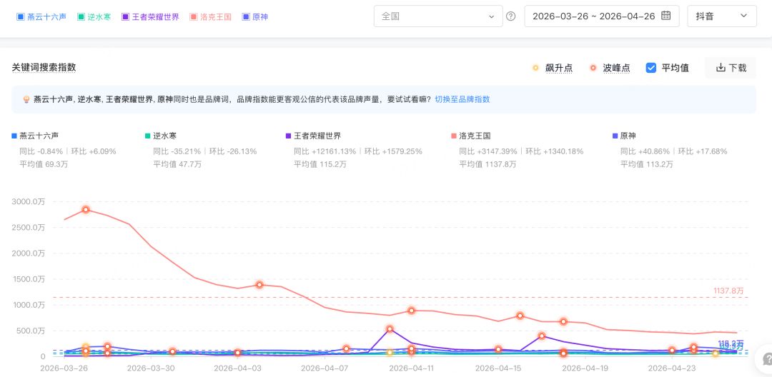This screenshot has width=772, height=377.
Task: Click the help question mark icon beside region
Action: pyautogui.click(x=511, y=16)
